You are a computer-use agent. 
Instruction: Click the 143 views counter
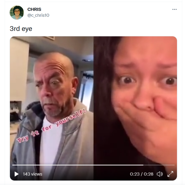point(32,174)
